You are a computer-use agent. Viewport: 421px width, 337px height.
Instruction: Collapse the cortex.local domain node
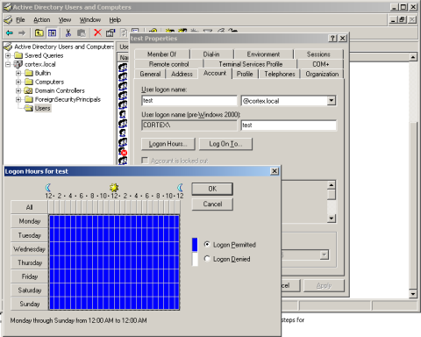point(8,64)
